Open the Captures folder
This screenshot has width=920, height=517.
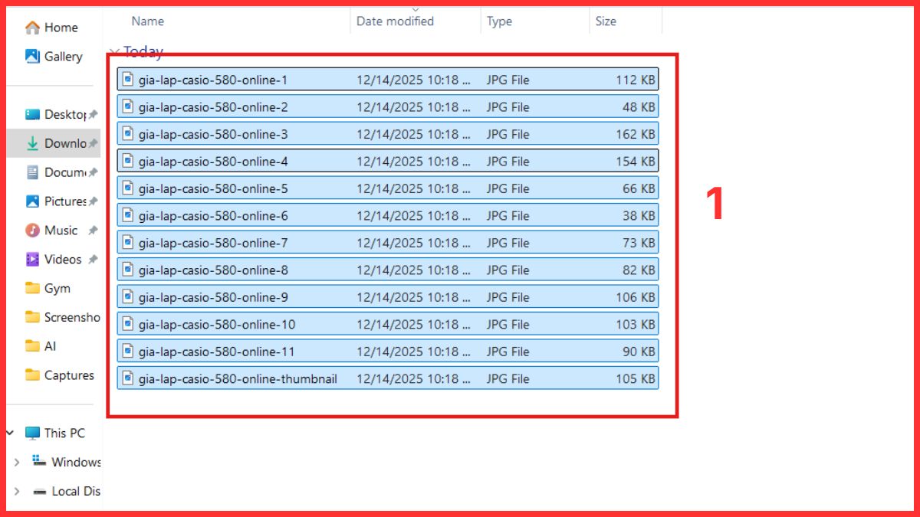tap(71, 375)
